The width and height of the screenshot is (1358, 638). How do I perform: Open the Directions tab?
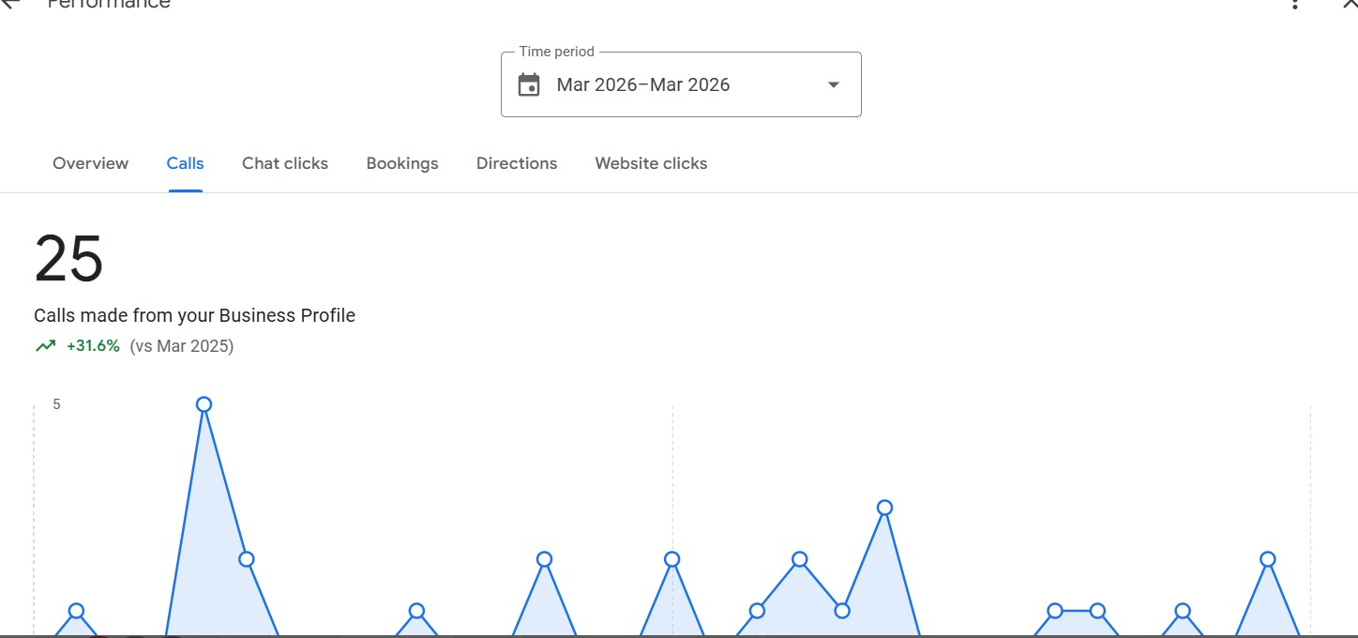(517, 163)
